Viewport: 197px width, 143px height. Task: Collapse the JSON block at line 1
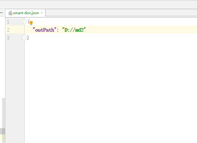coord(24,22)
